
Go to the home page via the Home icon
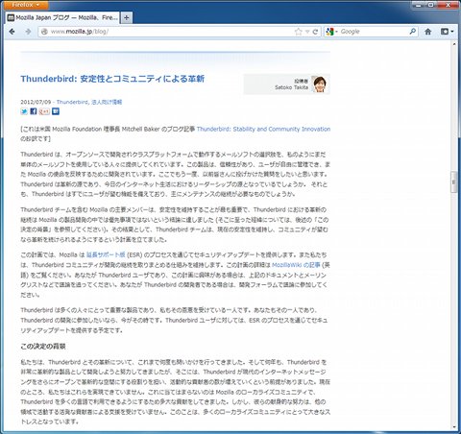427,32
